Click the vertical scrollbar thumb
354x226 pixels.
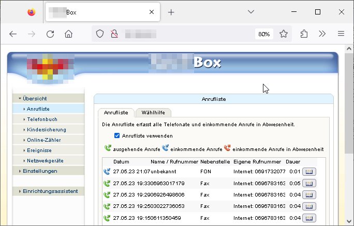tap(349, 103)
